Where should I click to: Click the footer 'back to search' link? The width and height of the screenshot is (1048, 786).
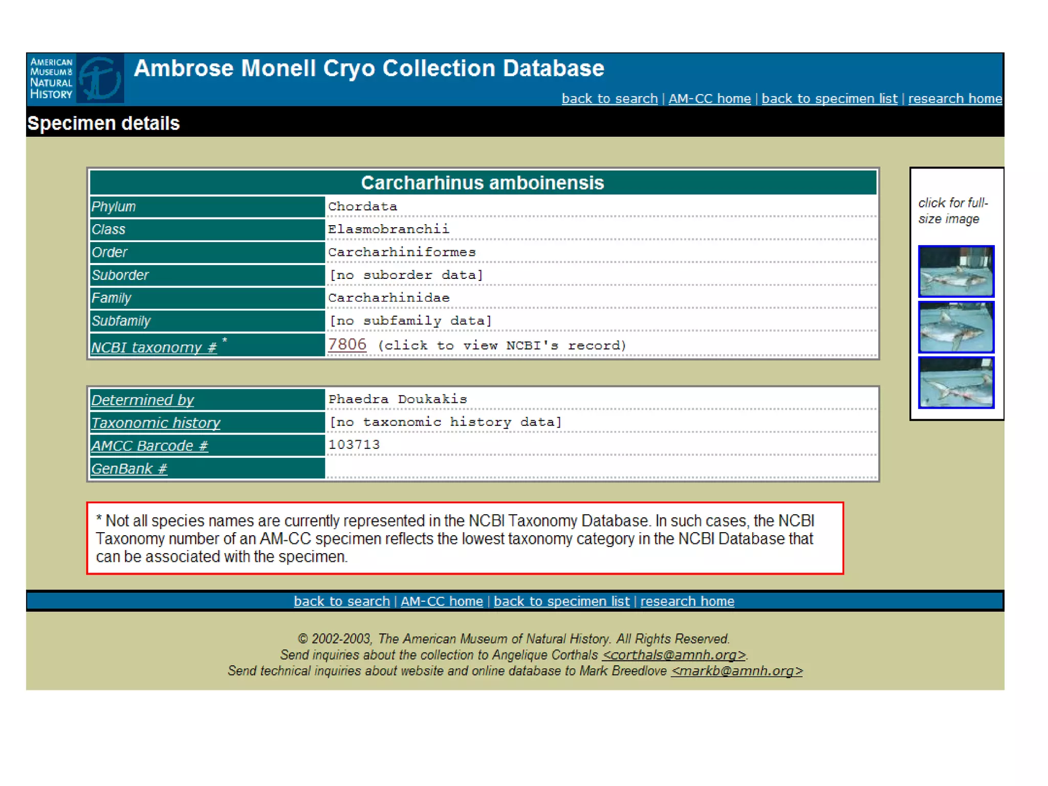point(341,601)
